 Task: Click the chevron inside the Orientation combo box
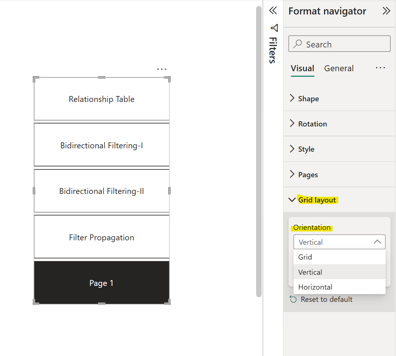click(x=377, y=242)
